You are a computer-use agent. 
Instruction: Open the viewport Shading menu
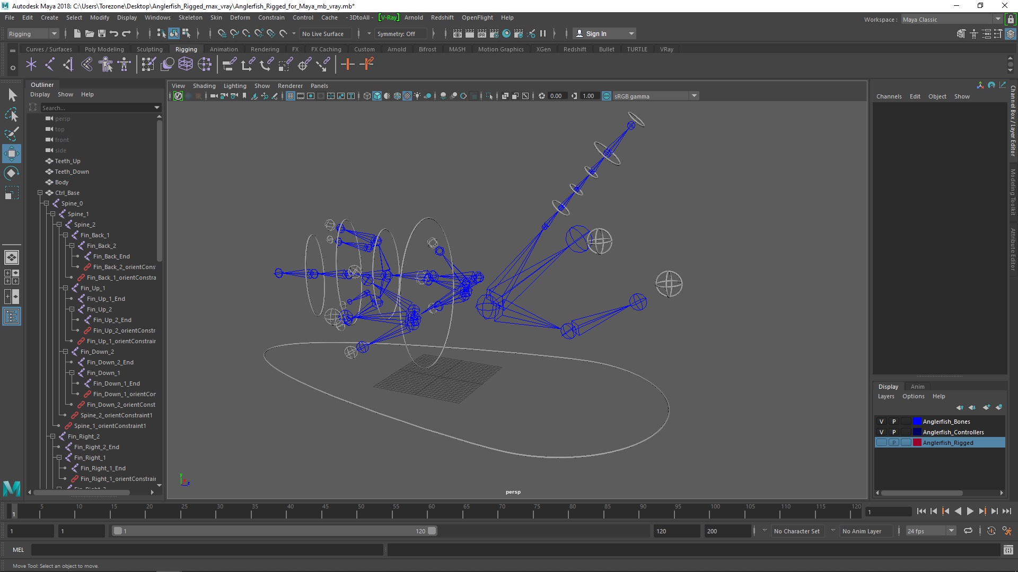(x=204, y=86)
